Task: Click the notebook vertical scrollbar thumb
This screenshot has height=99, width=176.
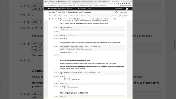Action: pos(132,47)
